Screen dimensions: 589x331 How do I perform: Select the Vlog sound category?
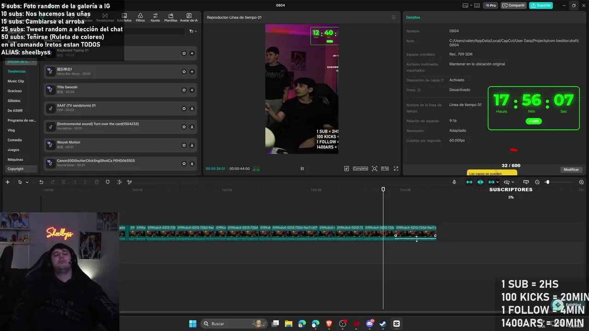coord(11,130)
